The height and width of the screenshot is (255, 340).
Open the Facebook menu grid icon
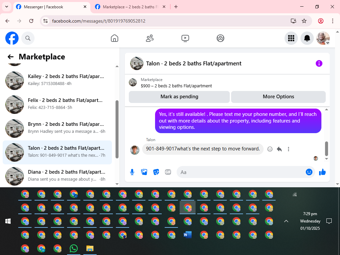291,38
